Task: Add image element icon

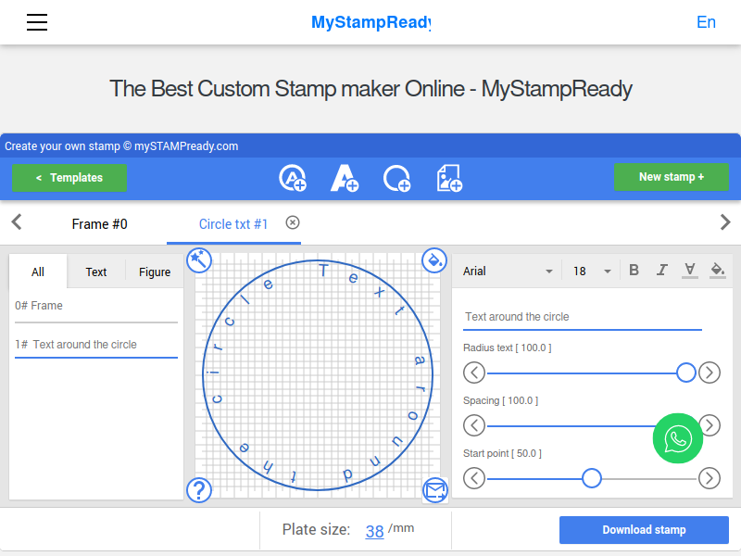Action: 449,178
